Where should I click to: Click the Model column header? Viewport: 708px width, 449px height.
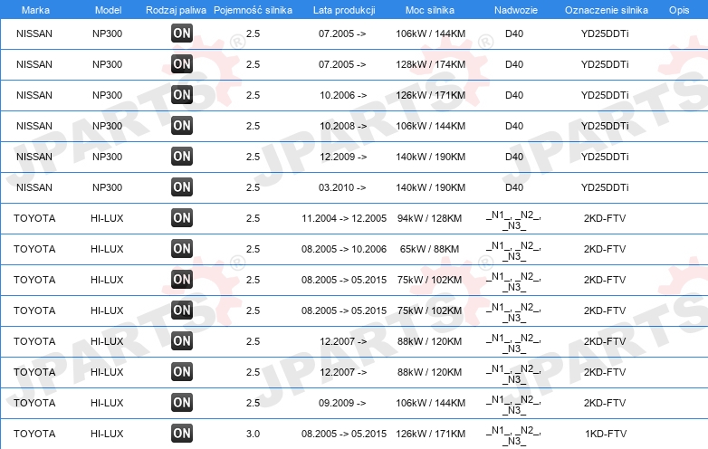coord(108,10)
